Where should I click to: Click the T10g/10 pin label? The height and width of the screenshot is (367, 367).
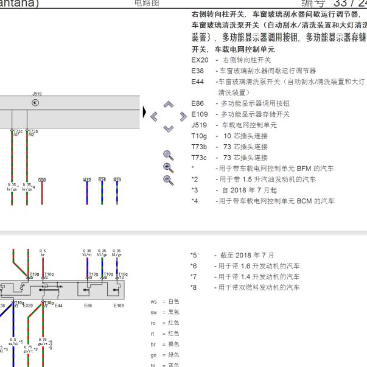point(123,276)
